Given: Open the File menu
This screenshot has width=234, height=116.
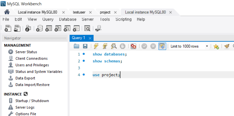Looking at the screenshot, I should tap(6, 19).
